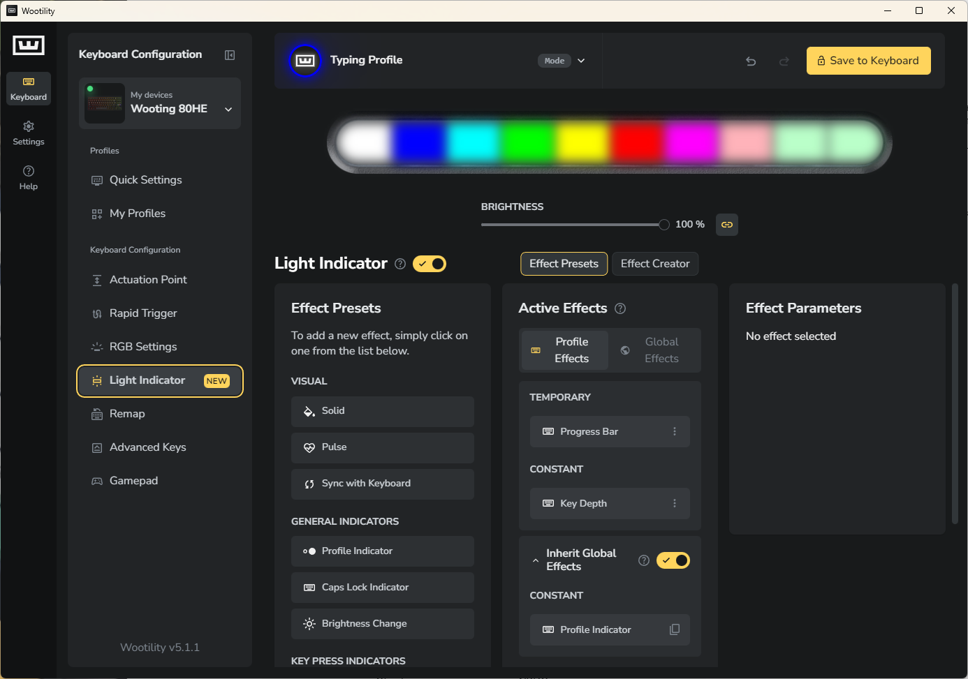This screenshot has height=679, width=968.
Task: Collapse the Keyboard Configuration panel
Action: [230, 55]
